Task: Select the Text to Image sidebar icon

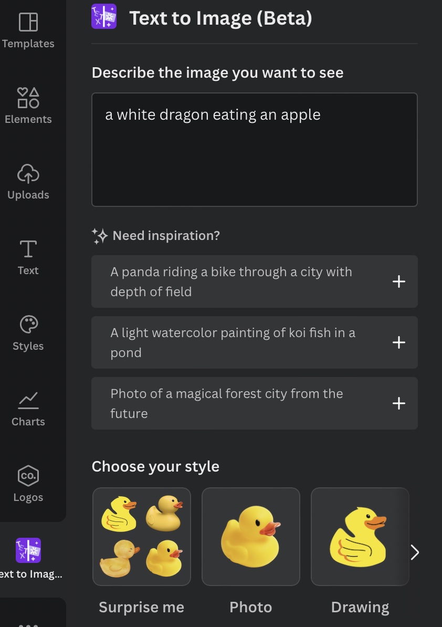Action: (x=28, y=550)
